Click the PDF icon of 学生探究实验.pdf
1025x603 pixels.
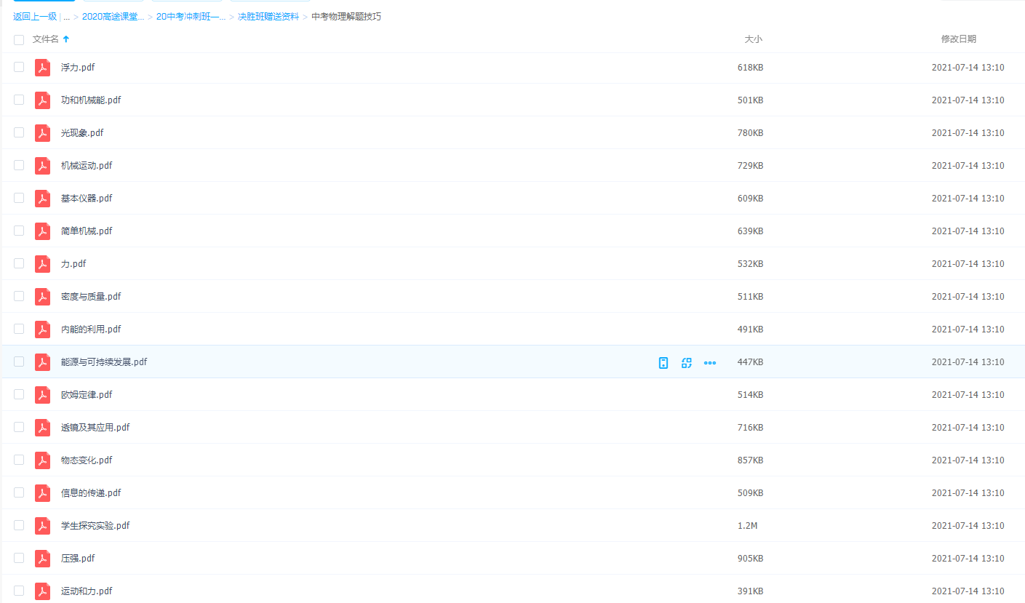pyautogui.click(x=43, y=526)
